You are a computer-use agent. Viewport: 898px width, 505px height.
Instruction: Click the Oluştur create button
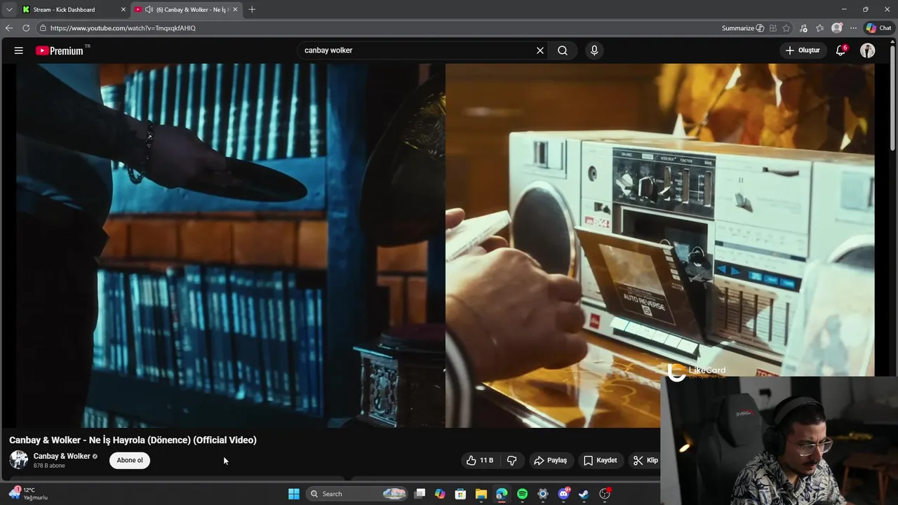pos(803,50)
